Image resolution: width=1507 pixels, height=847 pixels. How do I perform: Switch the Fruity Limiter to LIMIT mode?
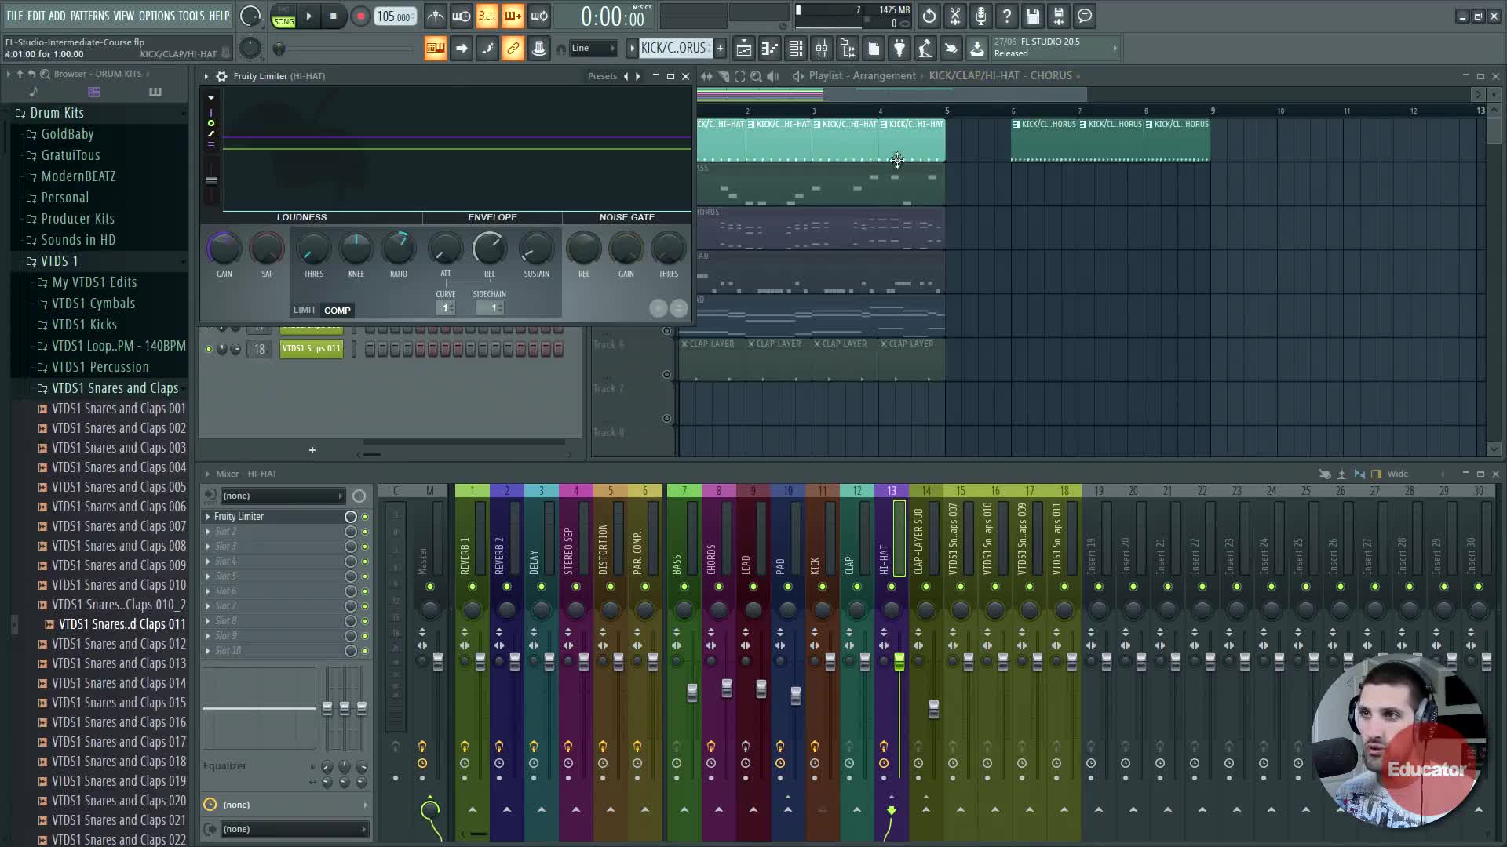(x=305, y=311)
